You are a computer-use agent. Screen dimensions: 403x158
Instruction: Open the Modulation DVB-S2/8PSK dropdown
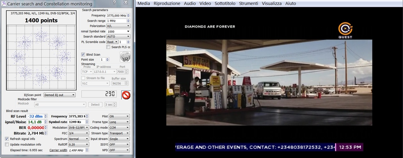[x=78, y=128]
